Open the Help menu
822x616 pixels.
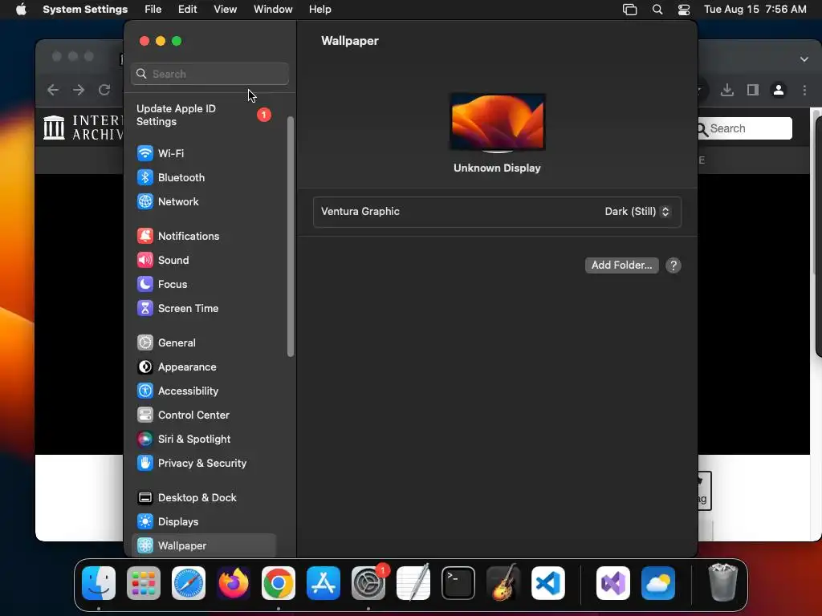click(x=319, y=10)
